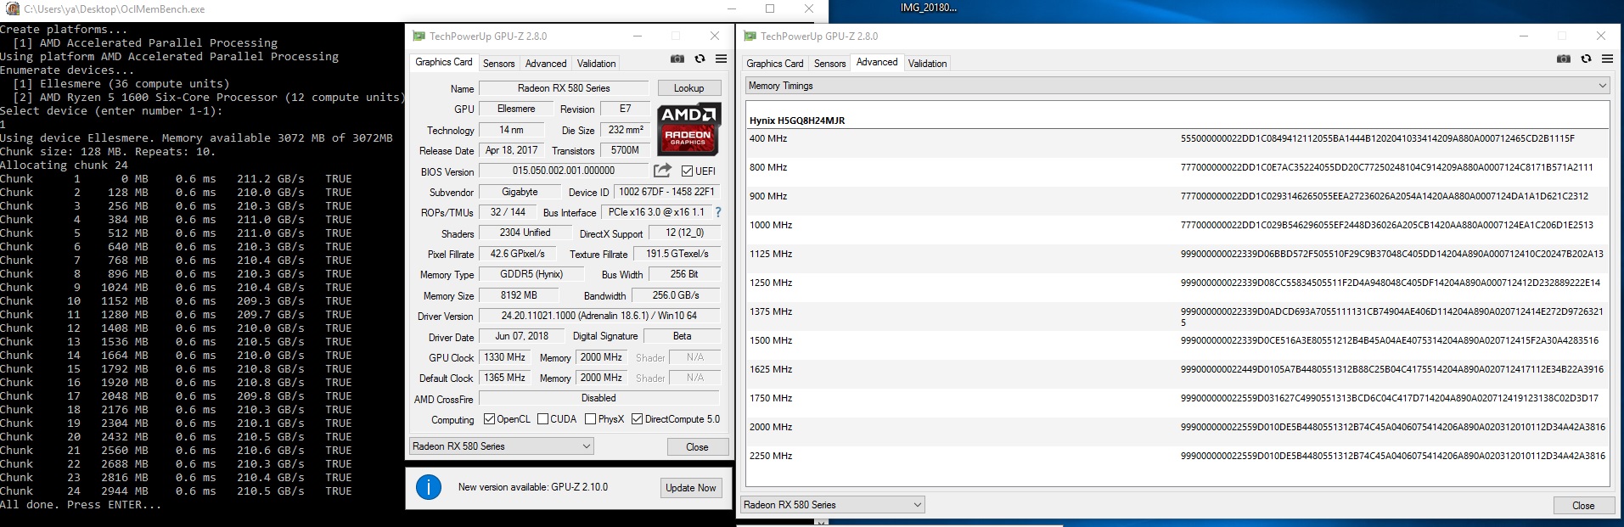
Task: Toggle the OpenCL checkbox
Action: (x=489, y=419)
